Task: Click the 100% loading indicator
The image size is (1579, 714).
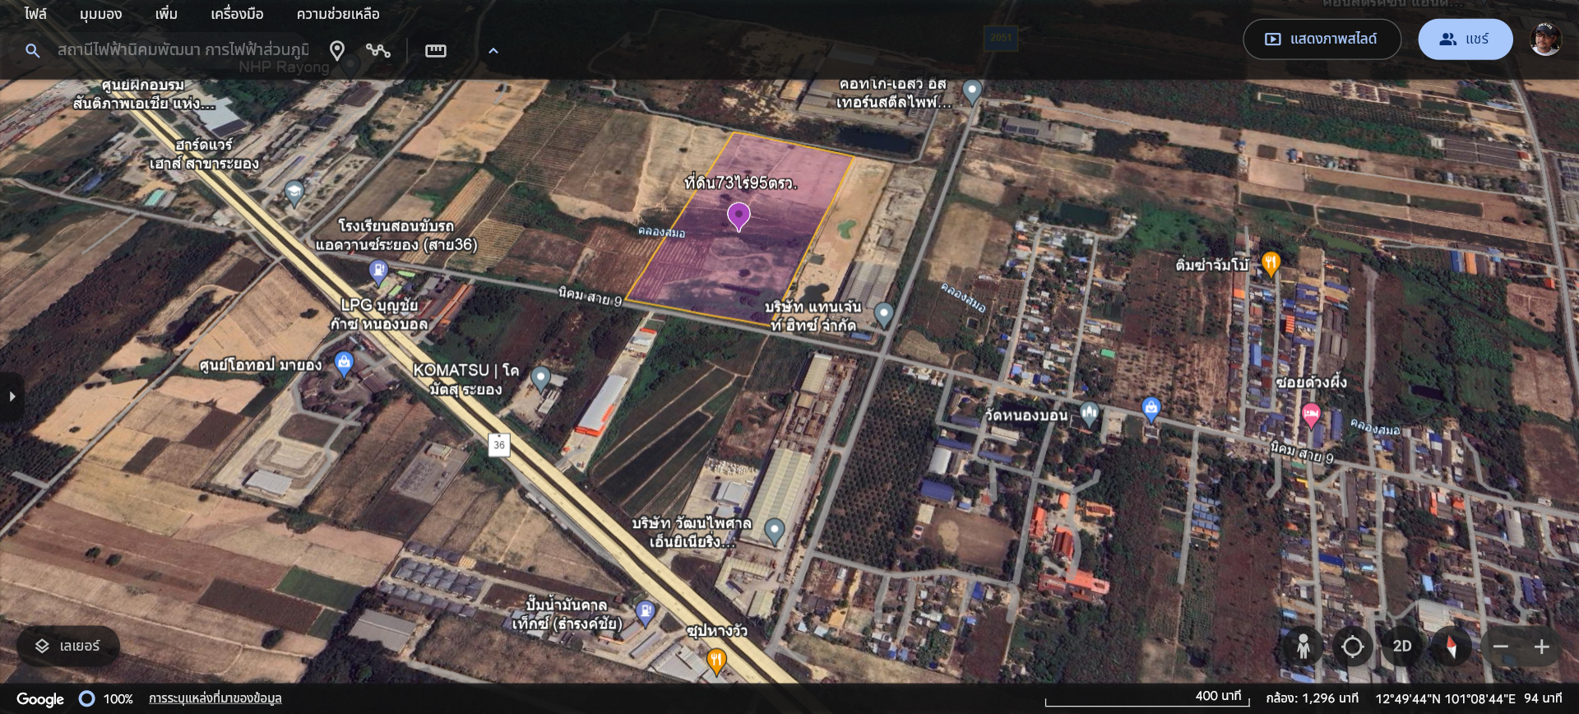Action: (105, 699)
